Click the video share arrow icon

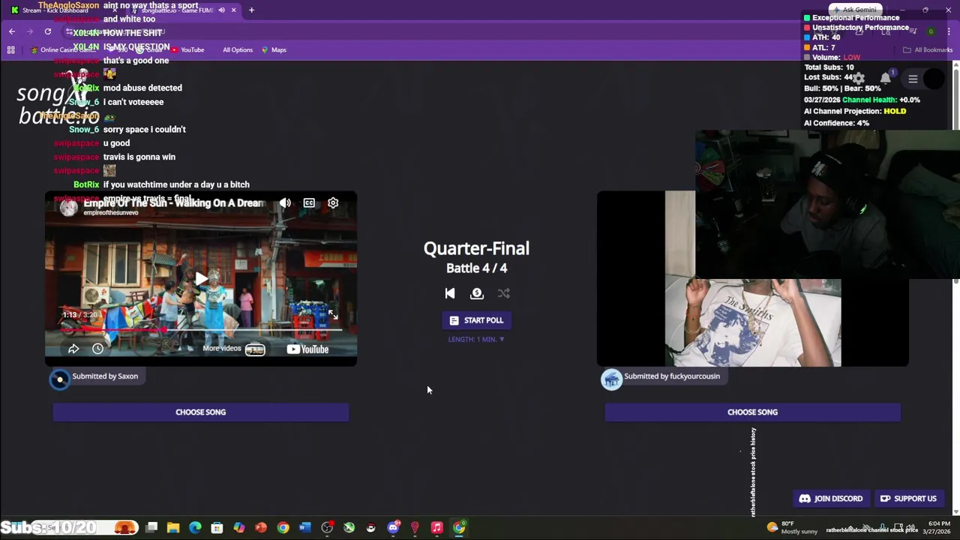click(73, 349)
